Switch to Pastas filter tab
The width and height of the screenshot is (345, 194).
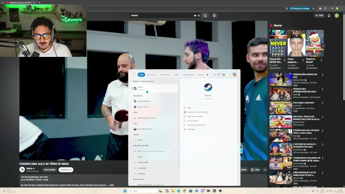(201, 75)
